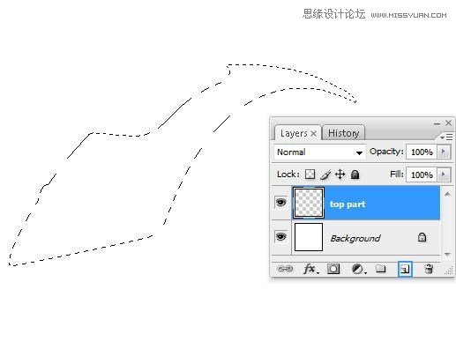456x349 pixels.
Task: Delete layer with the trash icon
Action: point(429,268)
